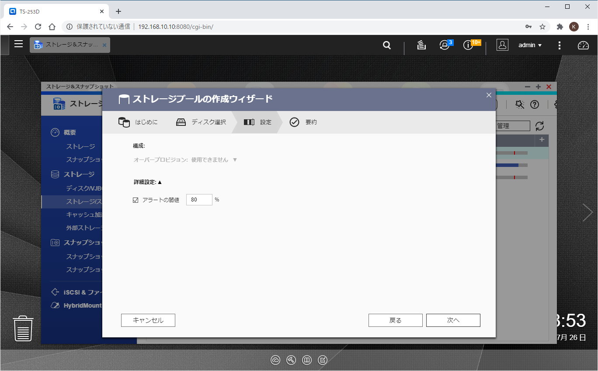Toggle the アラートの閾値 checkbox

point(136,200)
